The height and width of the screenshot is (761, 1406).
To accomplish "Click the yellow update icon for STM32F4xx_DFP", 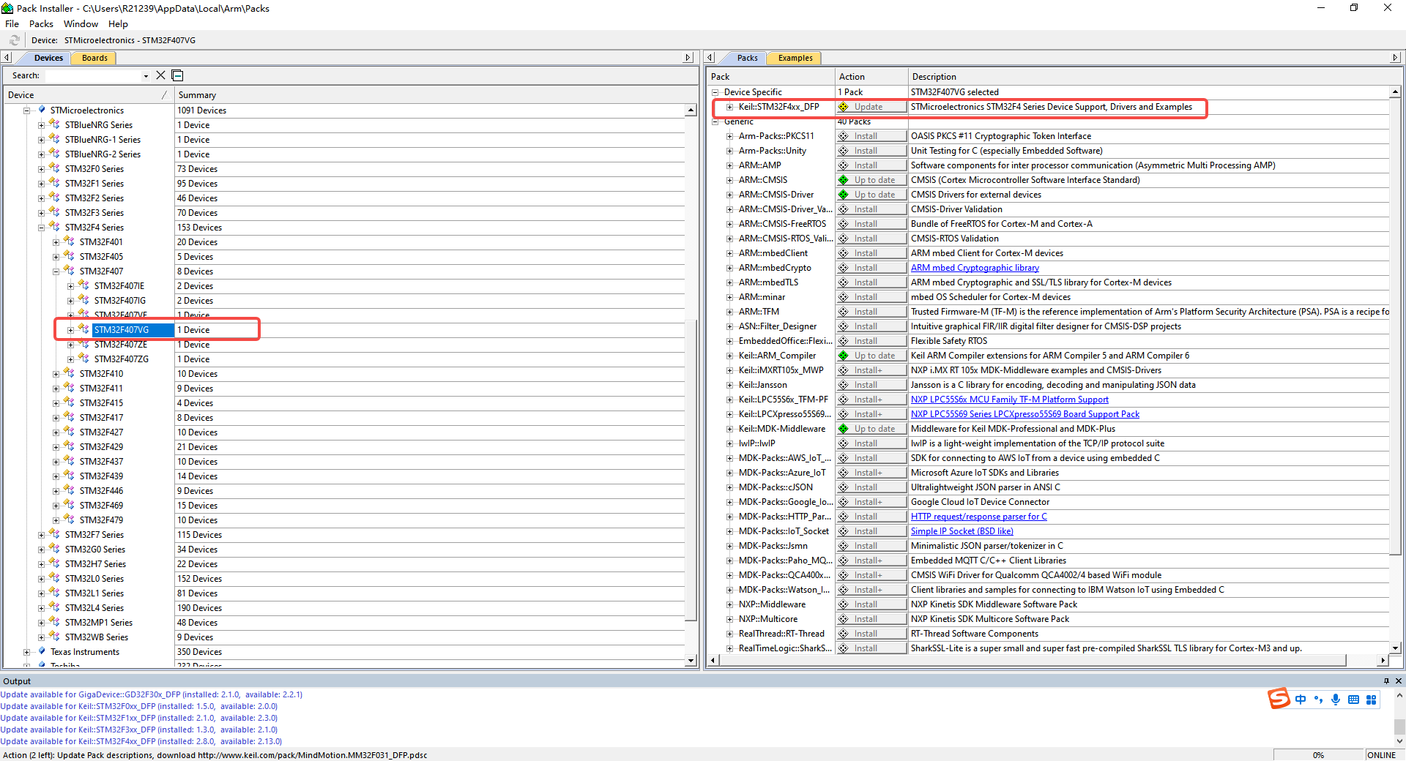I will click(x=844, y=107).
